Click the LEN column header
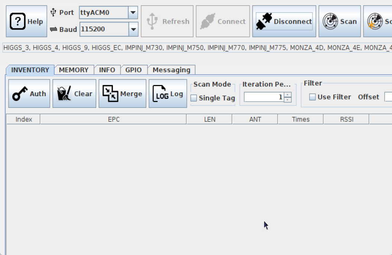The width and height of the screenshot is (392, 255). pos(210,120)
